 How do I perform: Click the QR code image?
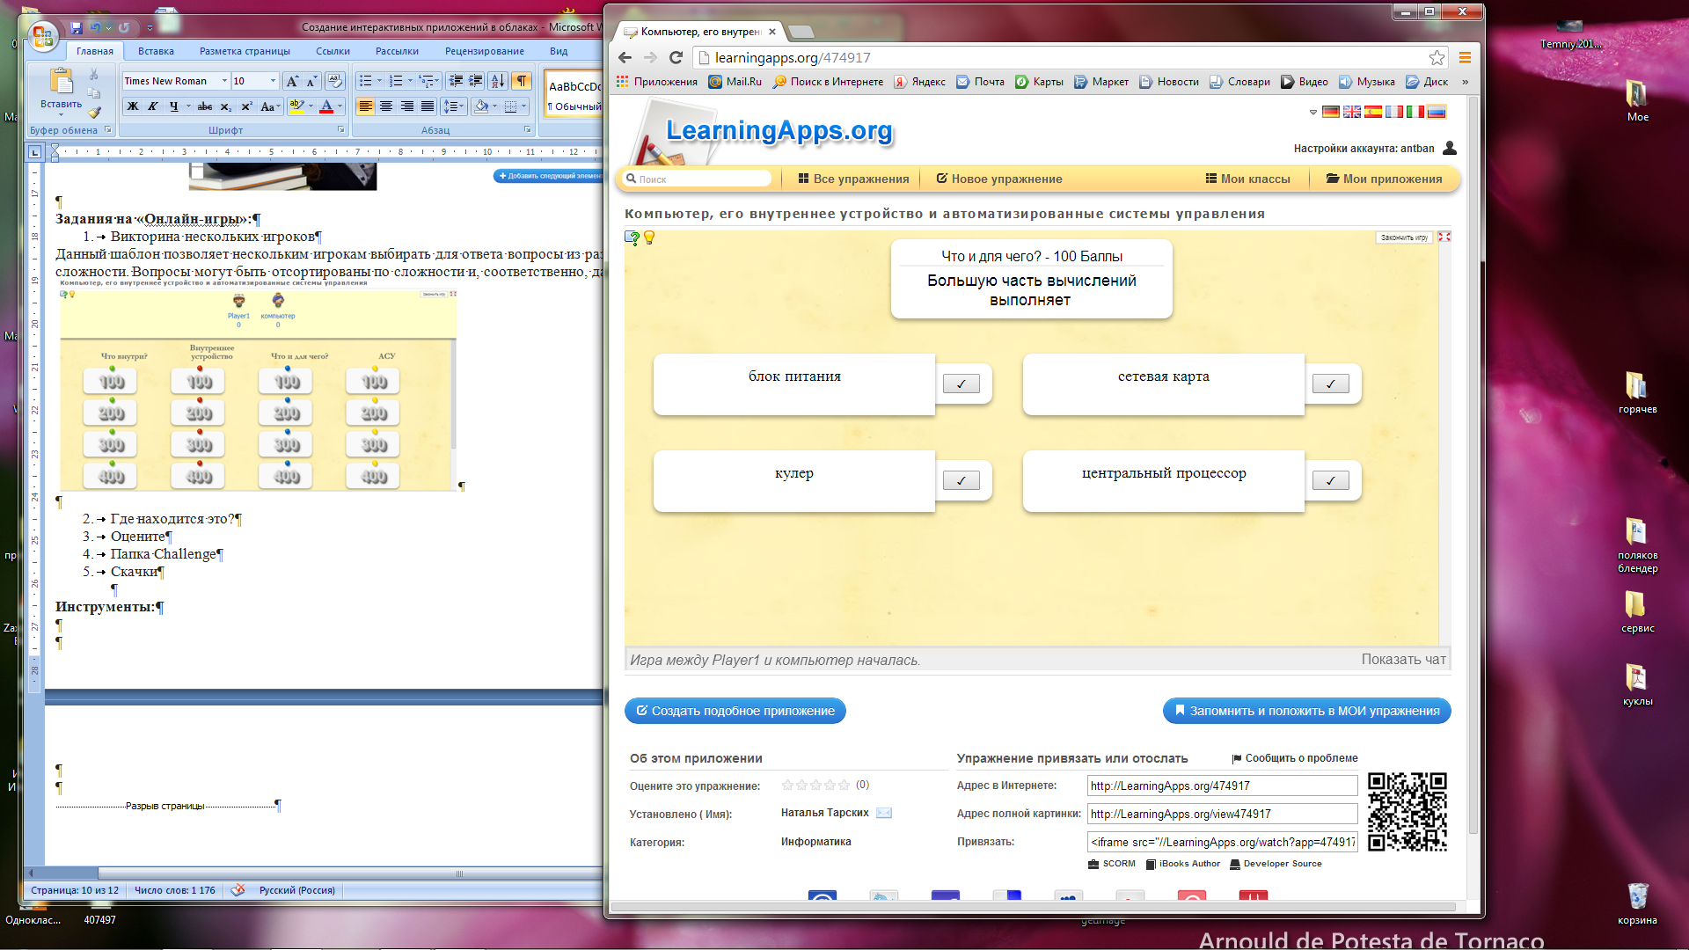(x=1407, y=812)
